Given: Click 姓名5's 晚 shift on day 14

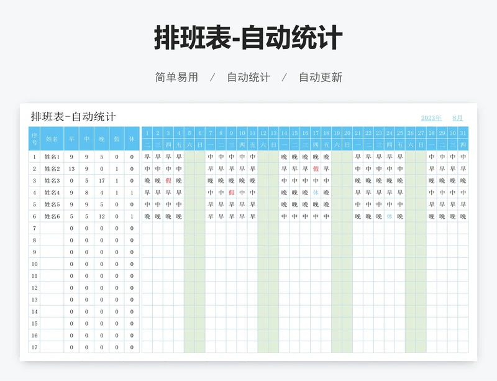Looking at the screenshot, I should click(x=284, y=204).
